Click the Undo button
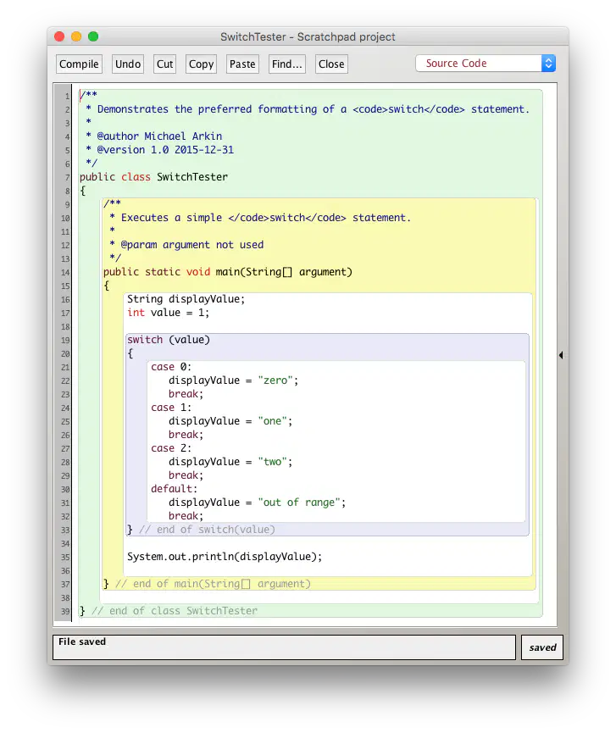Viewport: 616px width, 733px height. (x=128, y=64)
